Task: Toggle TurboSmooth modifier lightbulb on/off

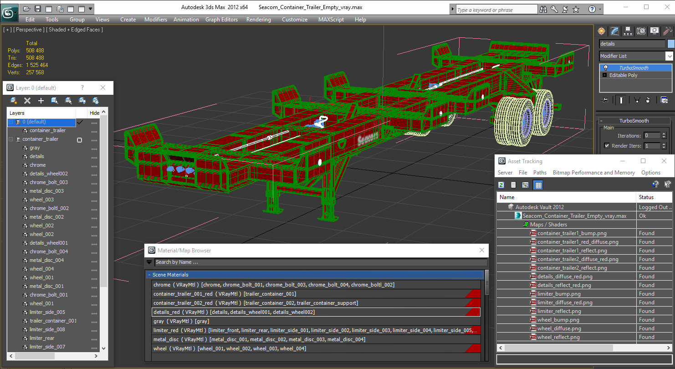Action: [605, 68]
